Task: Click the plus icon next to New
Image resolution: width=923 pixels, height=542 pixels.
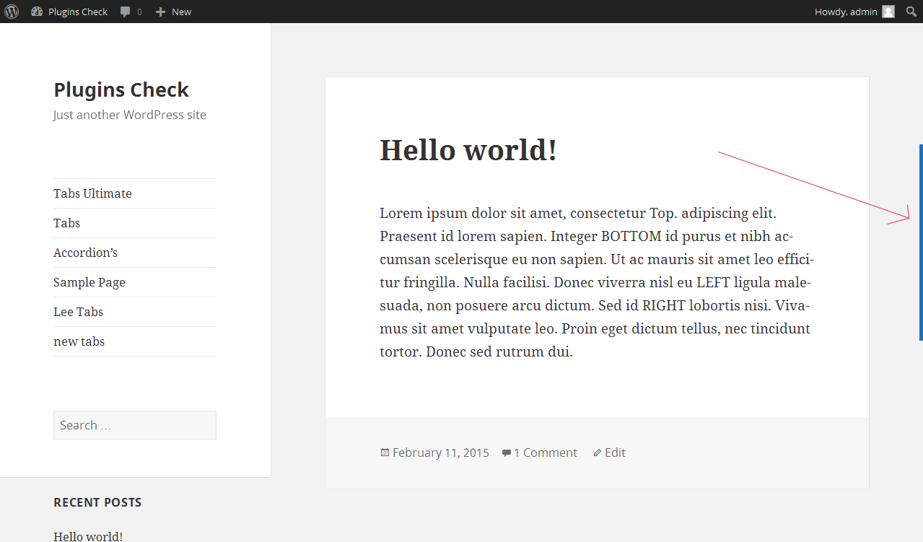Action: [160, 12]
